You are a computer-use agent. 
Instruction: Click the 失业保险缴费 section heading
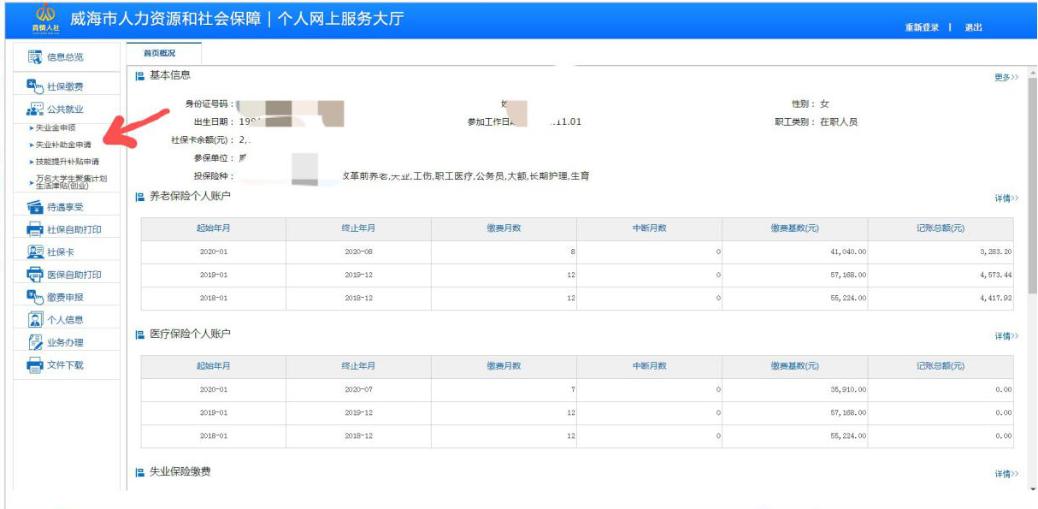[180, 472]
